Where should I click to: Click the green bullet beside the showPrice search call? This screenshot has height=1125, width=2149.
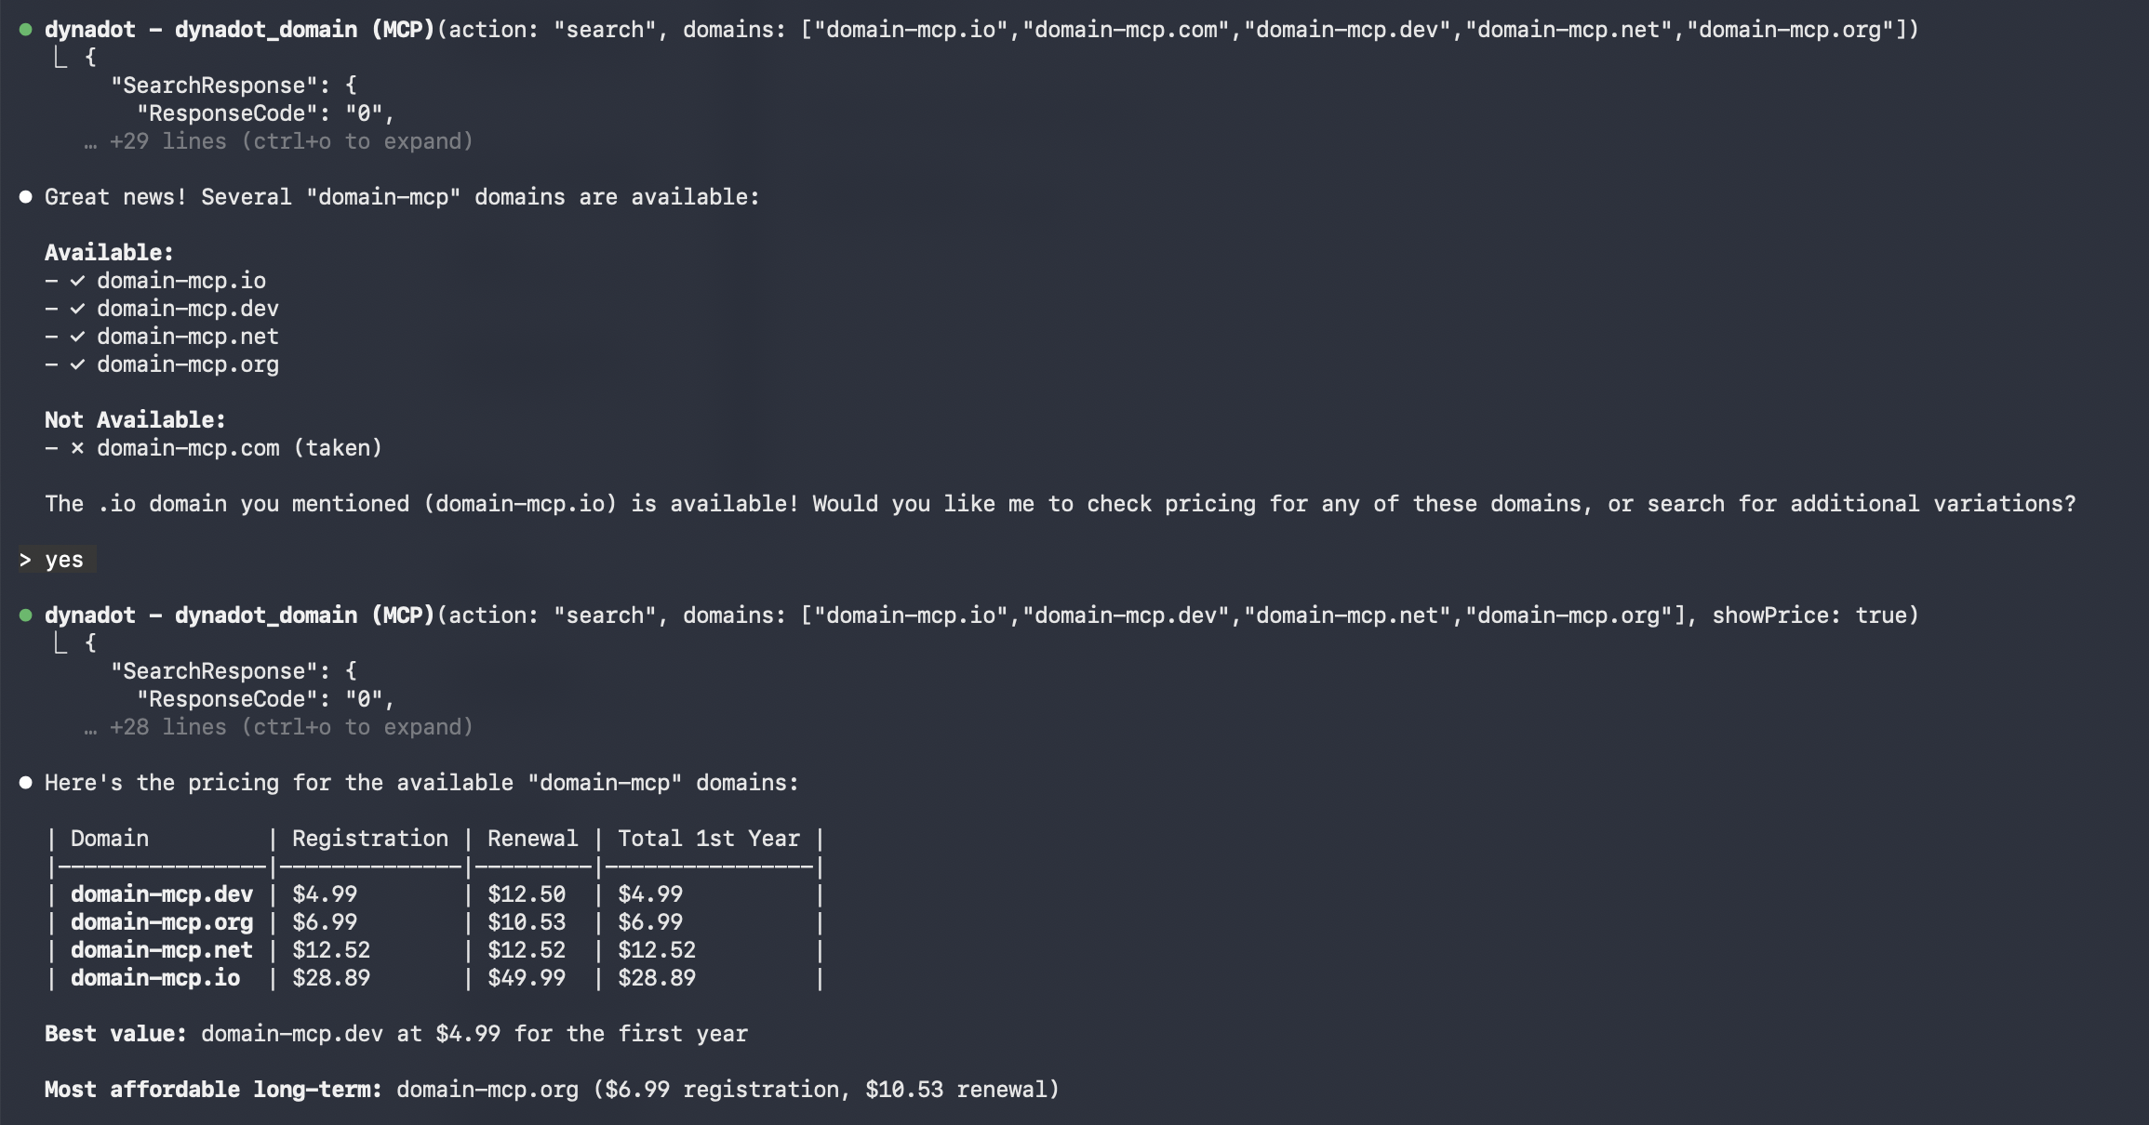(25, 615)
